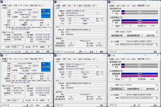Tick the 线程数 checkbox in the 12547.1 benchmark window
161x107 pixels.
coord(113,79)
